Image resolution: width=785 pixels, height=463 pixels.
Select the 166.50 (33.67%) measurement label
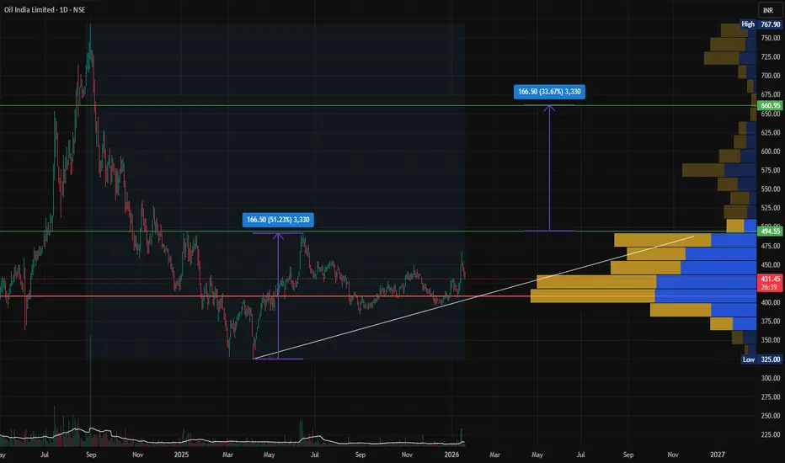point(549,92)
